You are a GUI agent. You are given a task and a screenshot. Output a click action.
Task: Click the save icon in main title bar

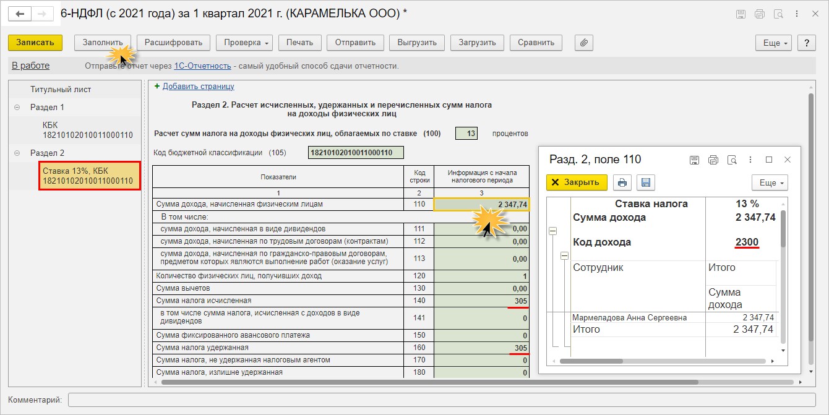pyautogui.click(x=741, y=14)
